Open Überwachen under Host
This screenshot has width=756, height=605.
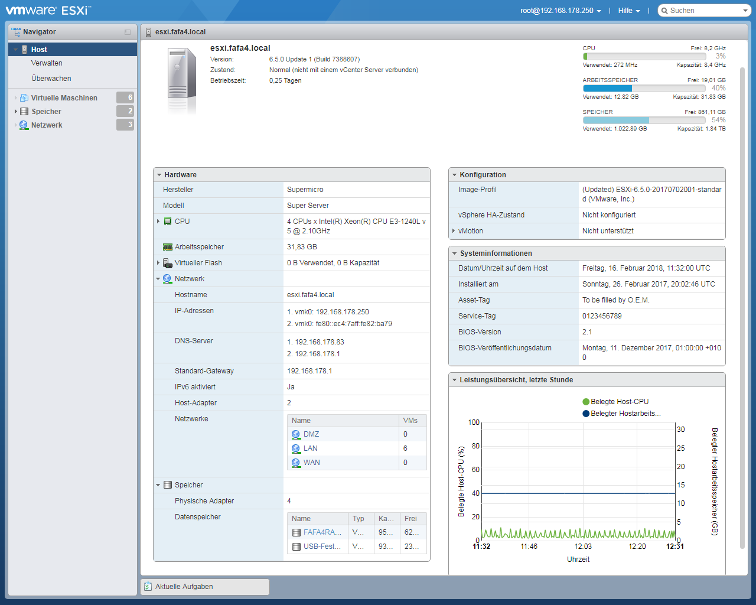(51, 79)
